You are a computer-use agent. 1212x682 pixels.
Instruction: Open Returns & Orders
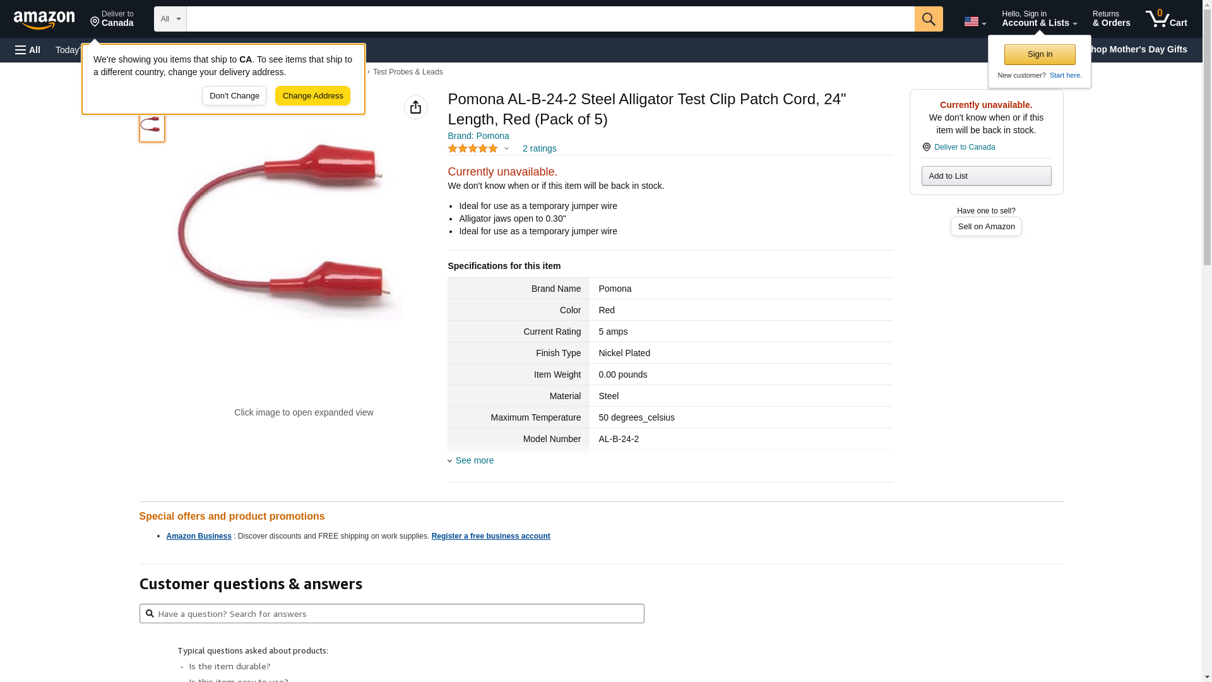[1111, 19]
